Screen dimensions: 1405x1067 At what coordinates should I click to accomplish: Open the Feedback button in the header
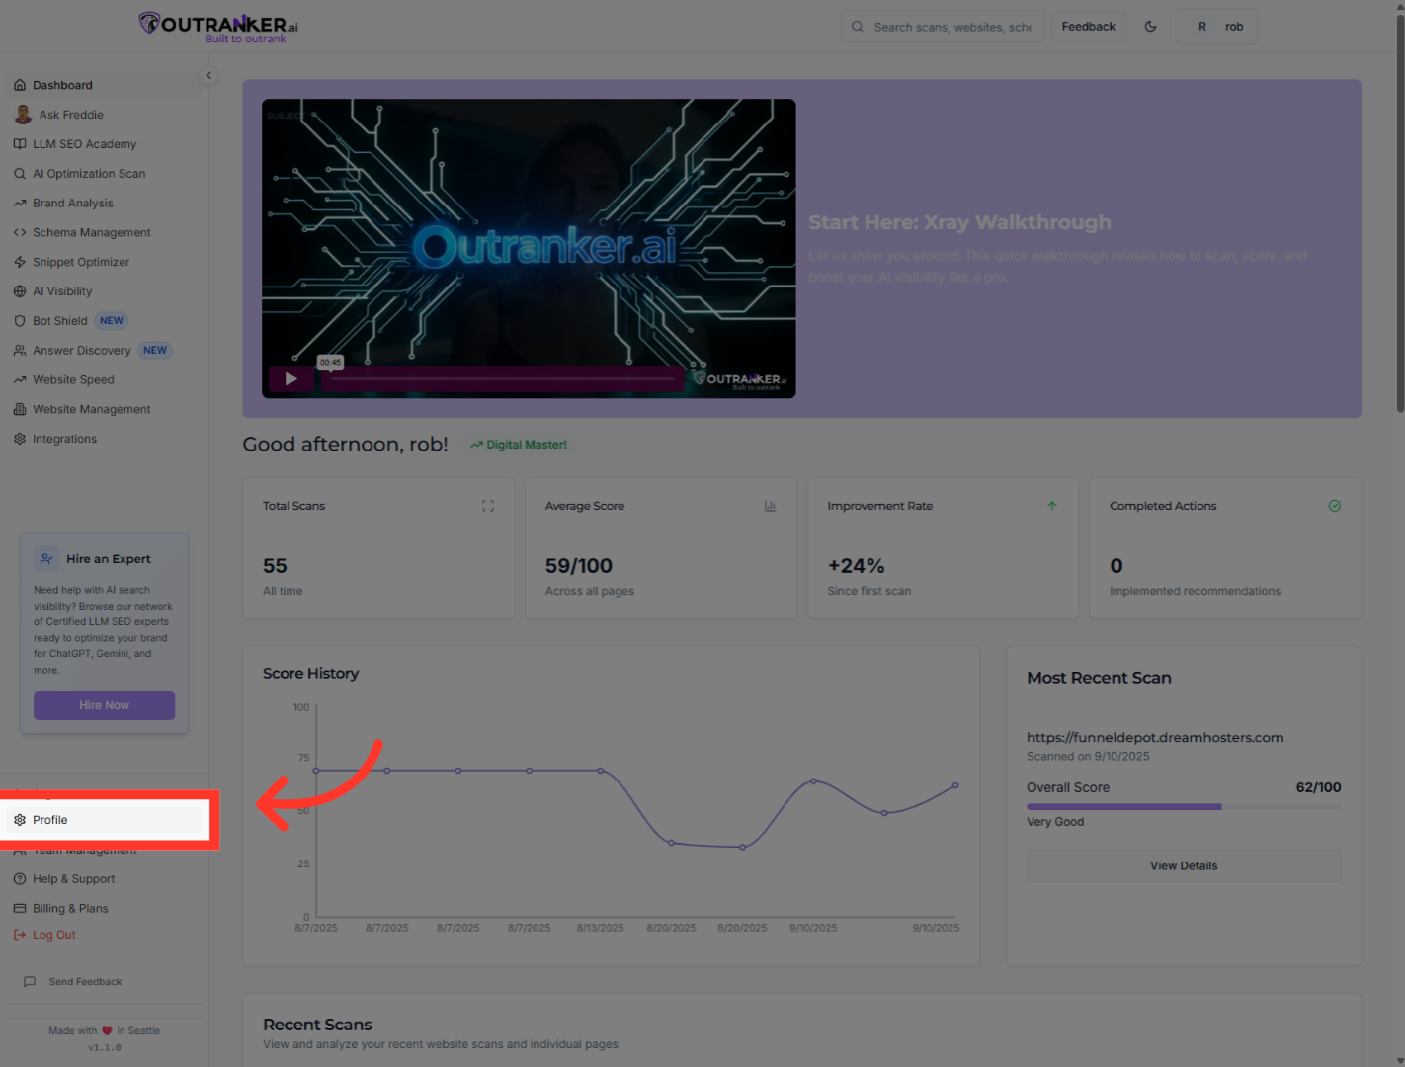click(x=1088, y=27)
